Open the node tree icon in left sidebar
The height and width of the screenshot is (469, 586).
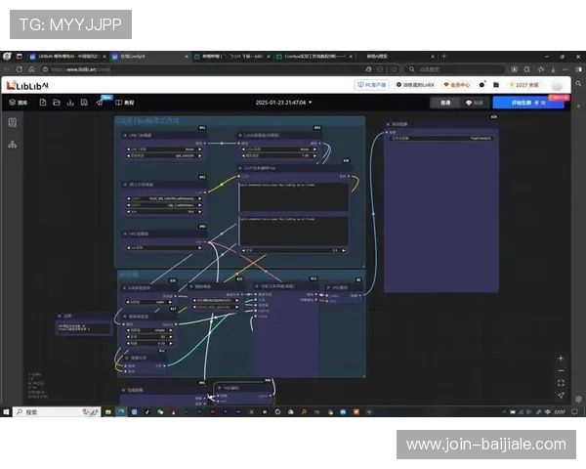(x=13, y=144)
